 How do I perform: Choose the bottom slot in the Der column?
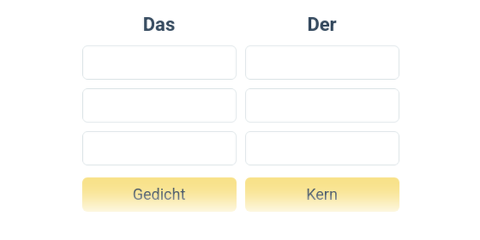[322, 148]
